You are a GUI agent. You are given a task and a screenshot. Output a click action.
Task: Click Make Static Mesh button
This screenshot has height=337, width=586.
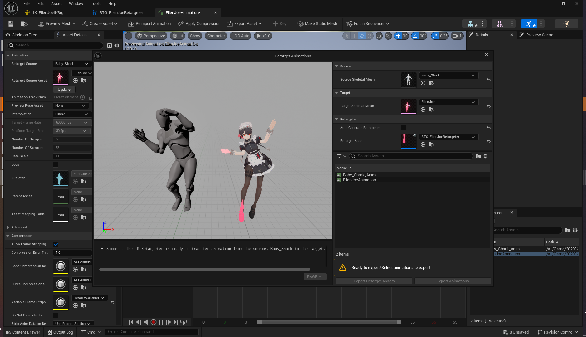click(x=317, y=24)
